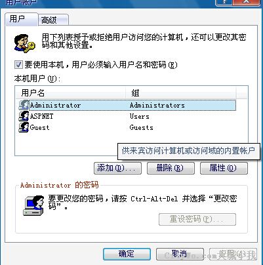Click the help question mark in title bar
The width and height of the screenshot is (263, 265).
224,2
